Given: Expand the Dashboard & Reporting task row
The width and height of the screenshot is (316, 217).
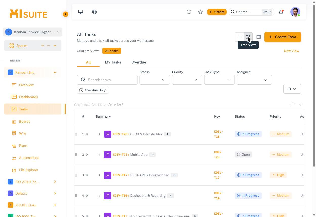Looking at the screenshot, I should coord(99,196).
